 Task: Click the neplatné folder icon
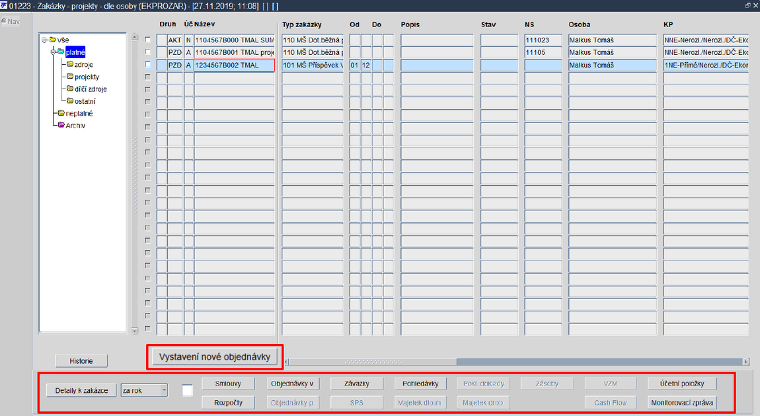61,113
